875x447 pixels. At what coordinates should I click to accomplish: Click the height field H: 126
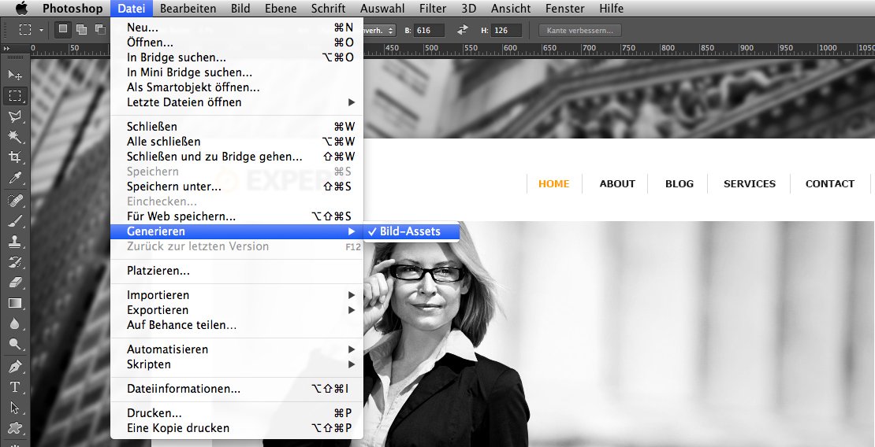tap(506, 31)
